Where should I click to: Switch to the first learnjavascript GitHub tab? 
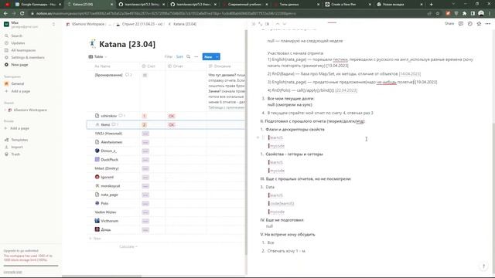142,5
